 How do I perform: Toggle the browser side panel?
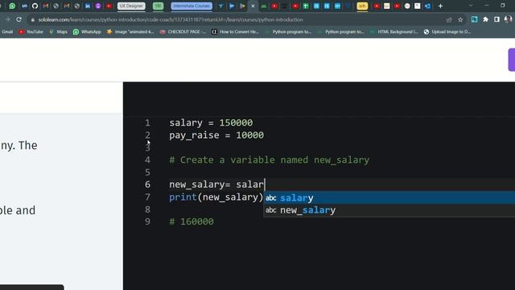tap(496, 19)
